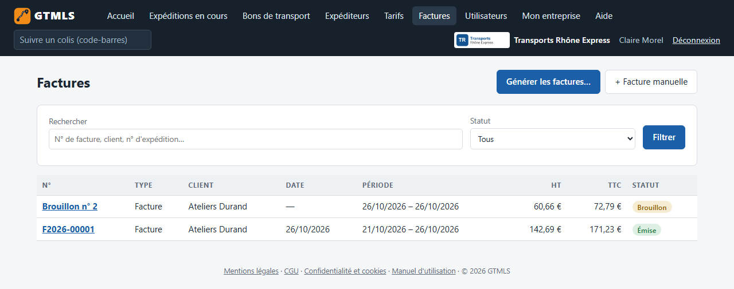Click the 72,79 € TTC amount
The height and width of the screenshot is (289, 734).
[x=607, y=207]
